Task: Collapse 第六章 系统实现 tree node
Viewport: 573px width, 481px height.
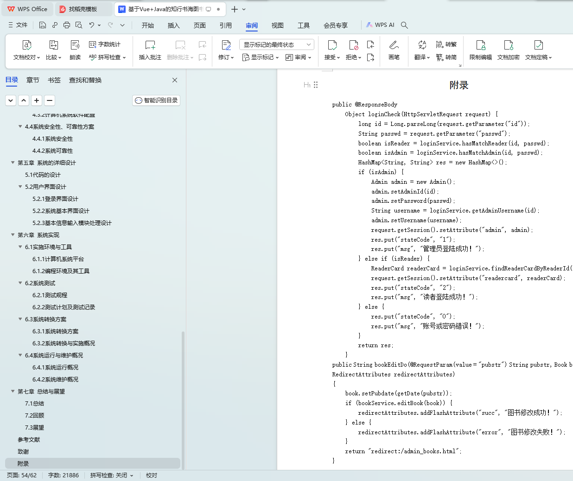Action: 13,235
